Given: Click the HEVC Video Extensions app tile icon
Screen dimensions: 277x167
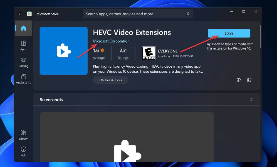Looking at the screenshot, I should point(64,51).
